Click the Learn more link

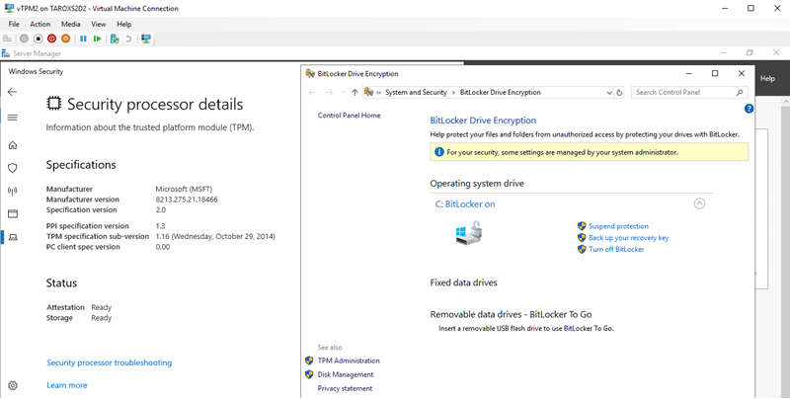pyautogui.click(x=67, y=385)
